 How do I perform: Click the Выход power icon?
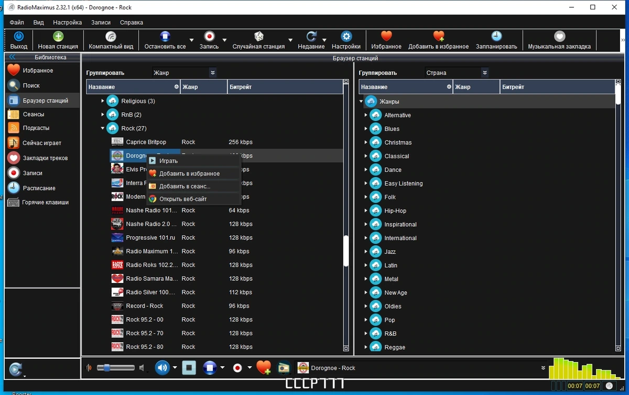point(19,36)
